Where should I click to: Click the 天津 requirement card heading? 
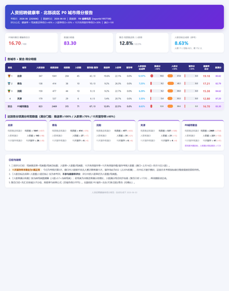(x=143, y=125)
